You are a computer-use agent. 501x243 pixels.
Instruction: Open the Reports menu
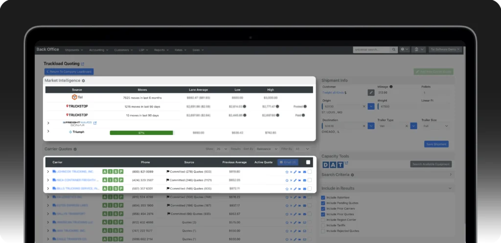[161, 50]
